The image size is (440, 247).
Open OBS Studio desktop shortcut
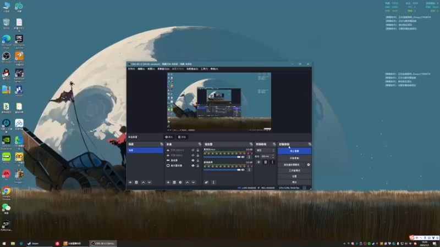click(x=6, y=58)
